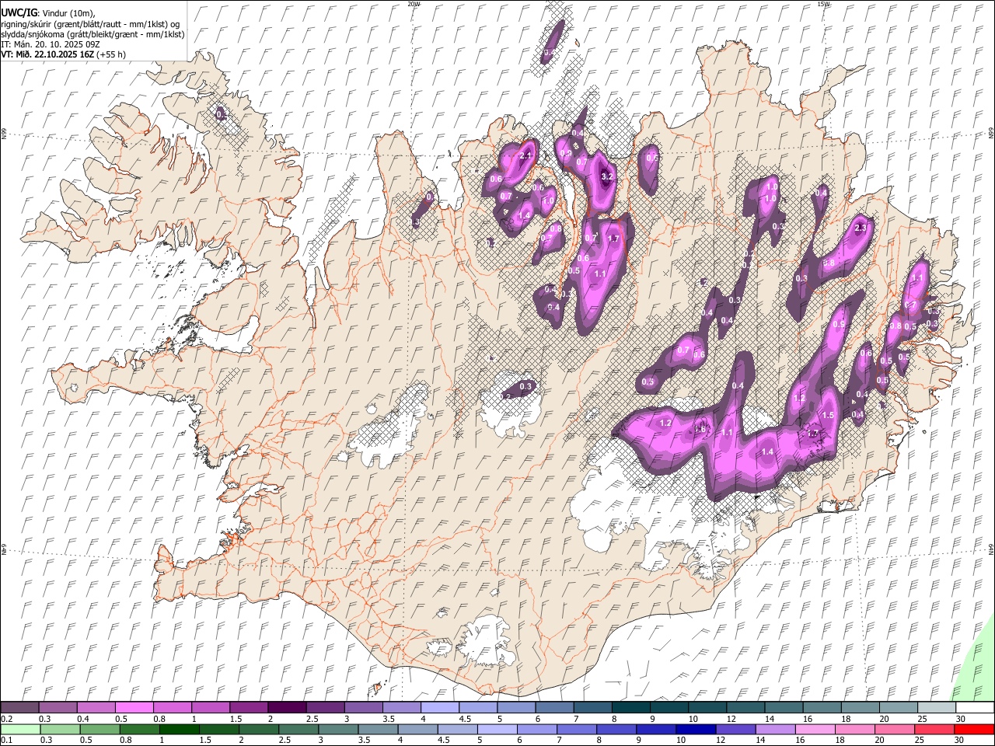995x746 pixels.
Task: Click the 'slydda/snjókoma' legend description line
Action: [x=93, y=34]
